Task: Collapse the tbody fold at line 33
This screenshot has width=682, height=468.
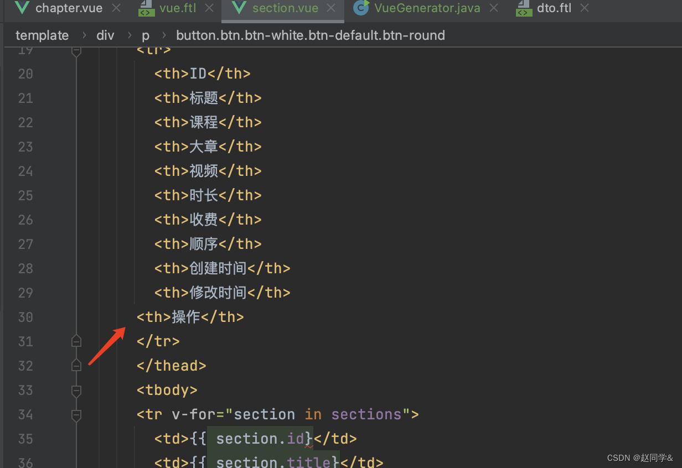Action: pos(76,391)
